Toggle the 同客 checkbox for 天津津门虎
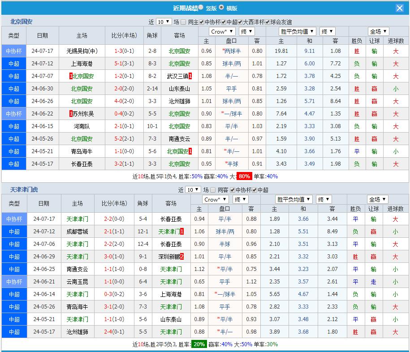This screenshot has width=410, height=352. click(213, 190)
